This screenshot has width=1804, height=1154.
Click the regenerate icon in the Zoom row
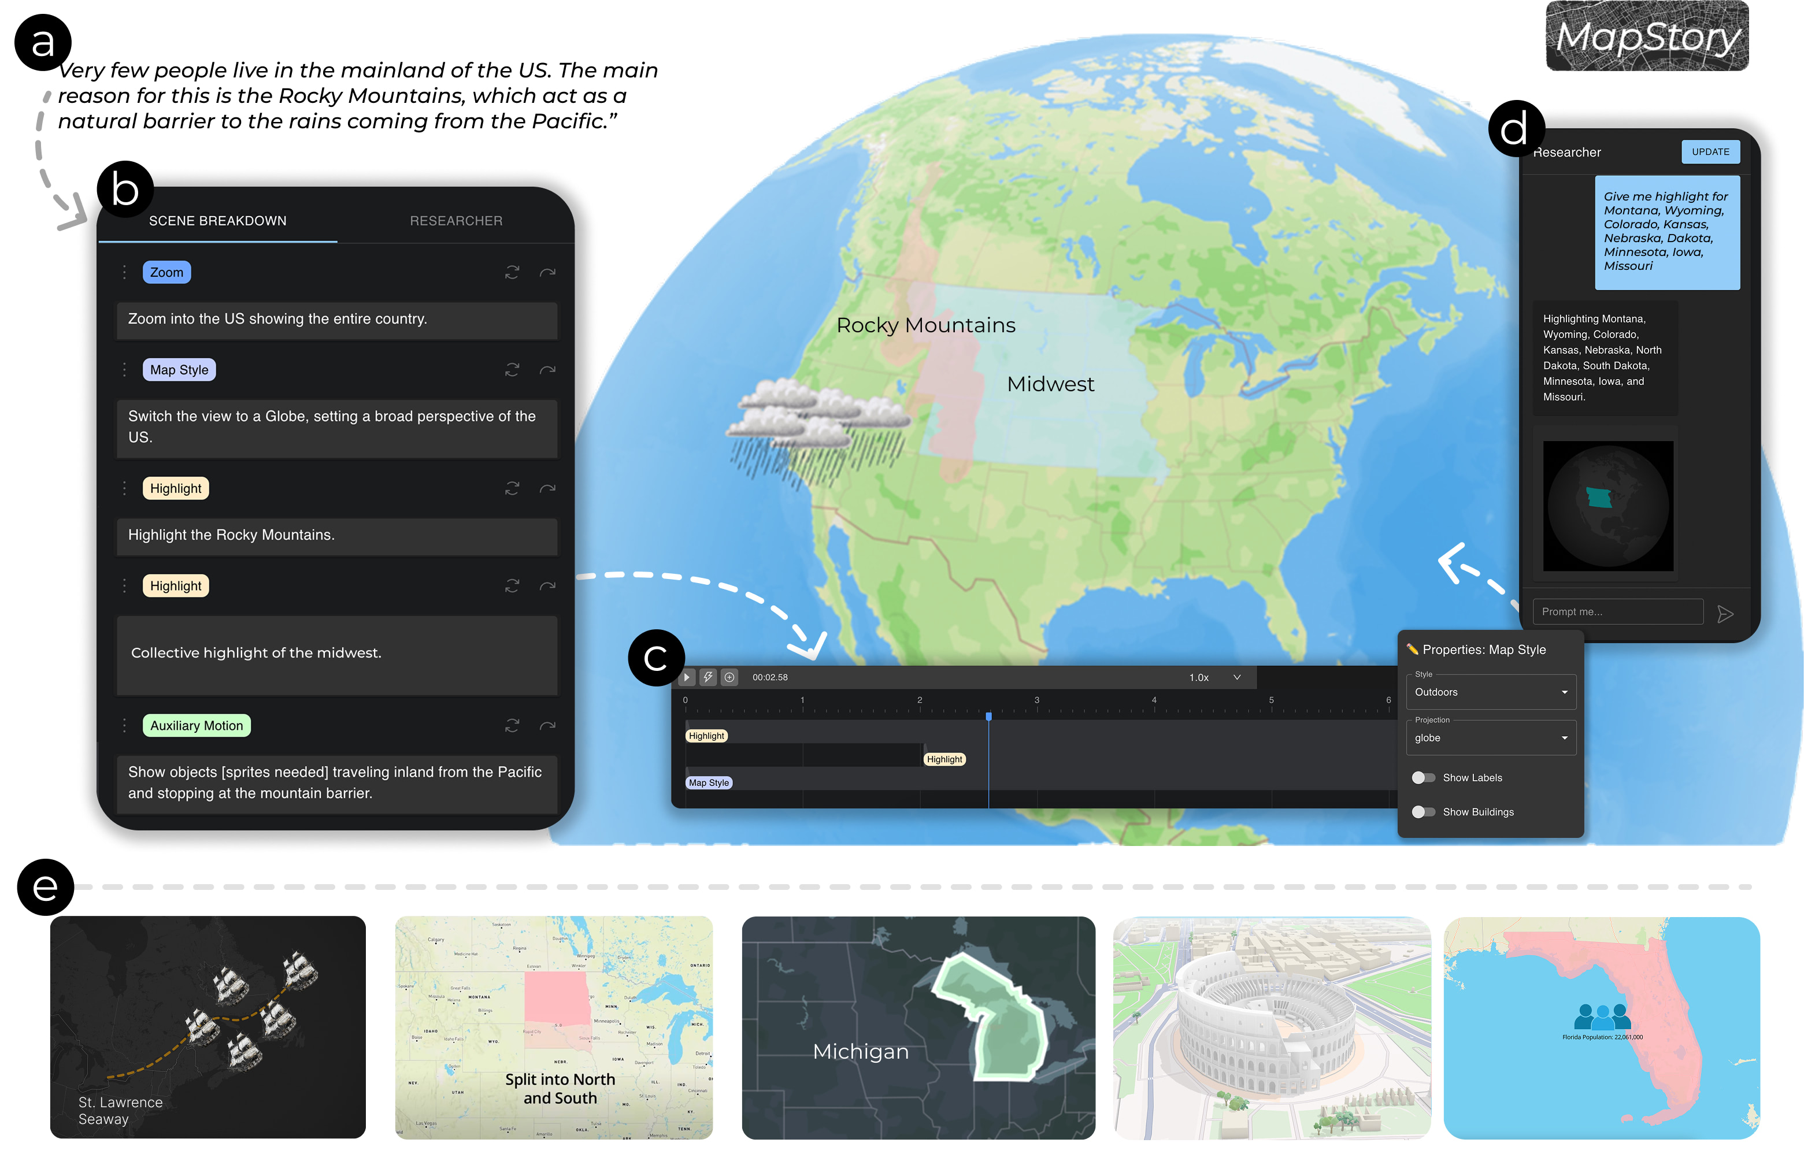pos(512,272)
